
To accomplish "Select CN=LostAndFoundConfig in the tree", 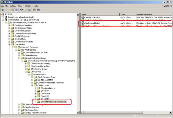I will click(x=25, y=34).
